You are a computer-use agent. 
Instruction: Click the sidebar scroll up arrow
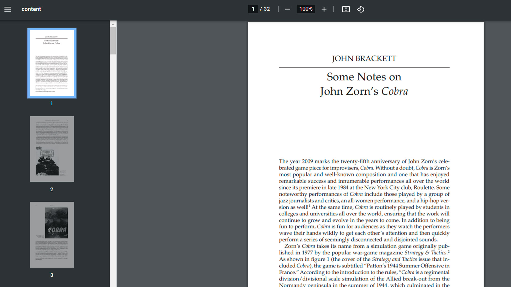[113, 24]
